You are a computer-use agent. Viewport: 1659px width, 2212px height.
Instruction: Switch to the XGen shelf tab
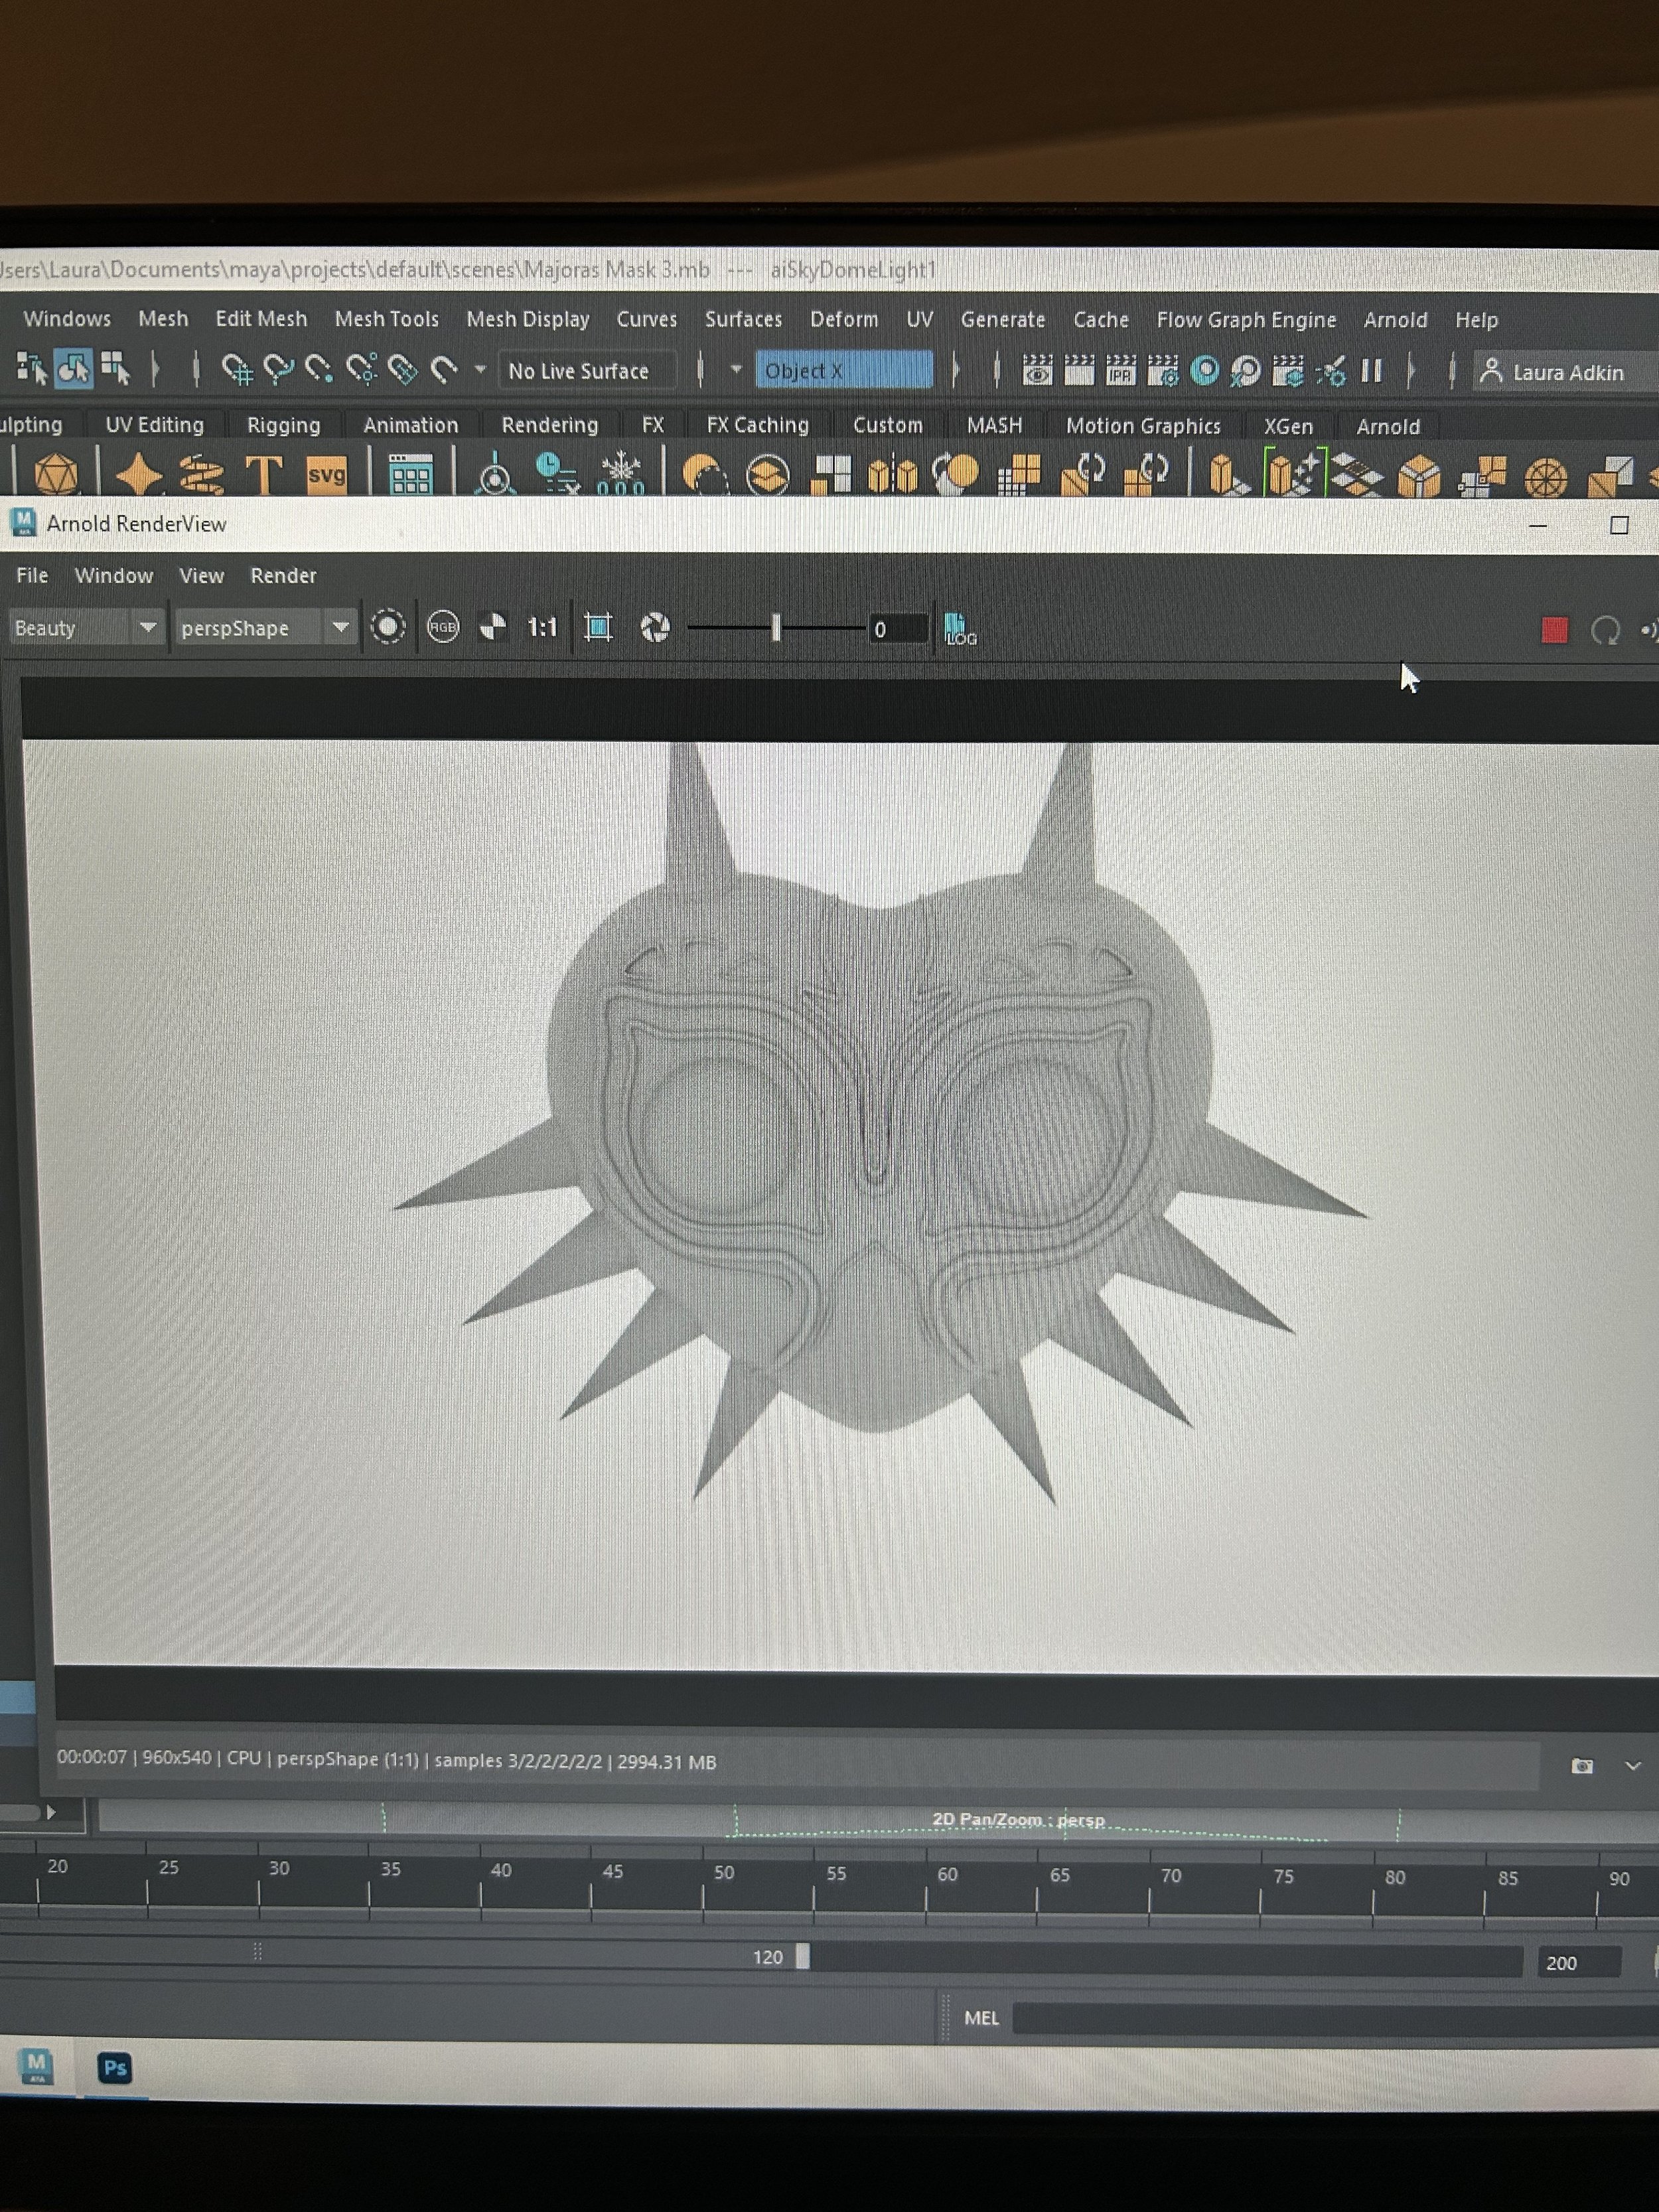pos(1288,426)
